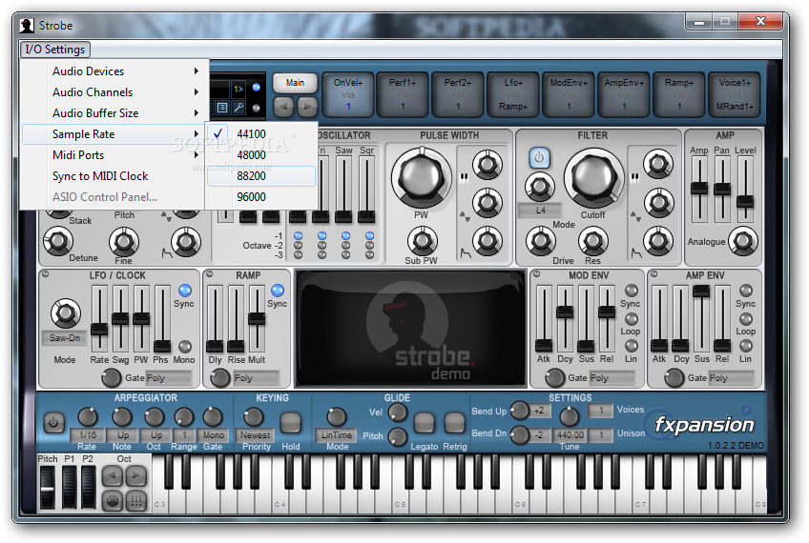The image size is (809, 543).
Task: Click the oscillator Detune knob
Action: [58, 241]
